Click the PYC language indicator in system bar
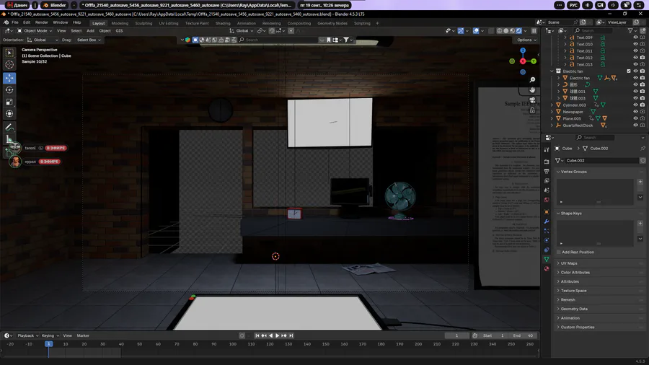Screen dimensions: 649x365 [x=573, y=5]
